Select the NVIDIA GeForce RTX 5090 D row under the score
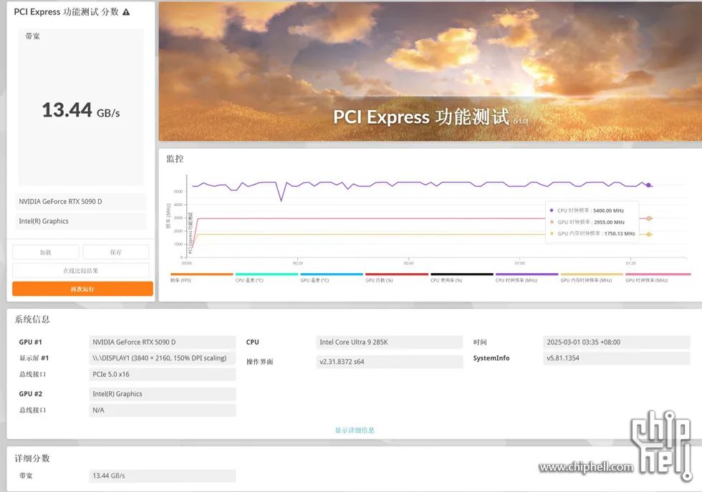The image size is (702, 492). [x=82, y=202]
